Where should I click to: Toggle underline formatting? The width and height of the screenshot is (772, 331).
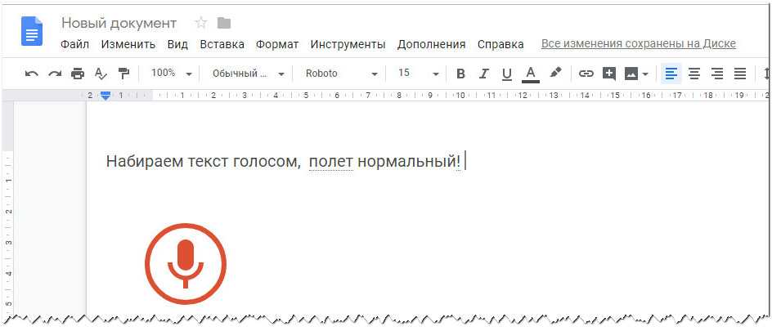pos(507,74)
